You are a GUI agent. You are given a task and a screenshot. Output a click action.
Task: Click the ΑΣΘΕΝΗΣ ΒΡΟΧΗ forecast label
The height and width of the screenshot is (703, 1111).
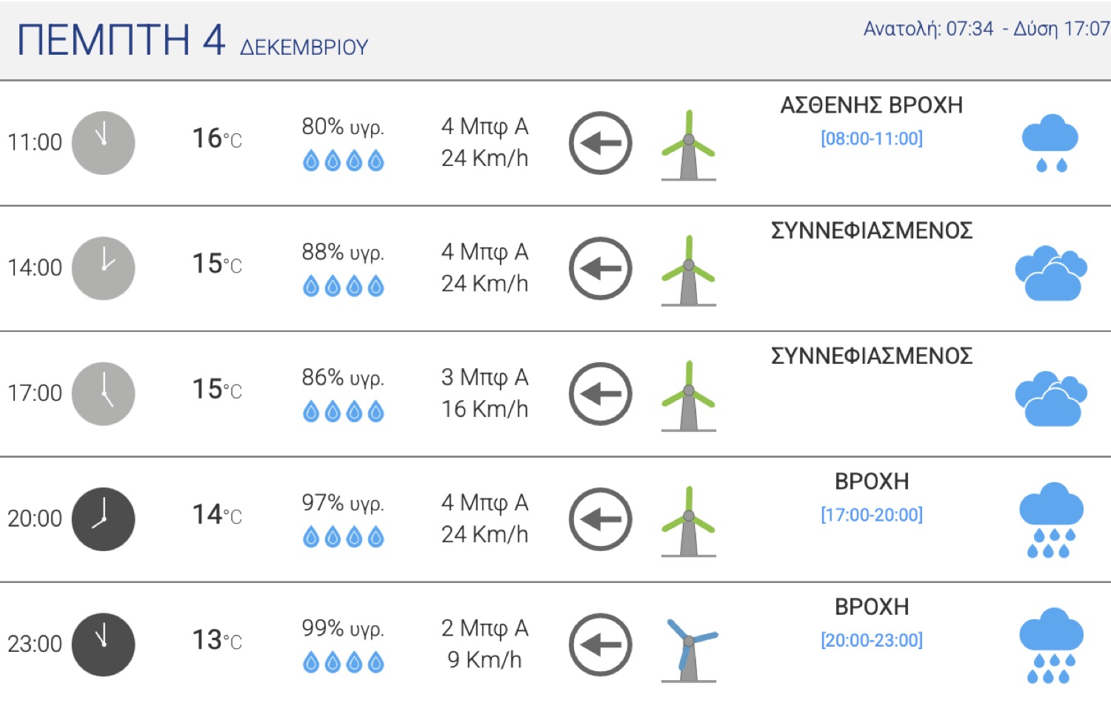pos(871,105)
